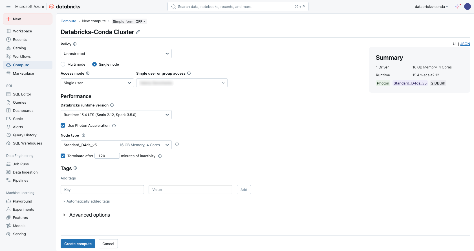Show inactivity termination info icon

160,156
